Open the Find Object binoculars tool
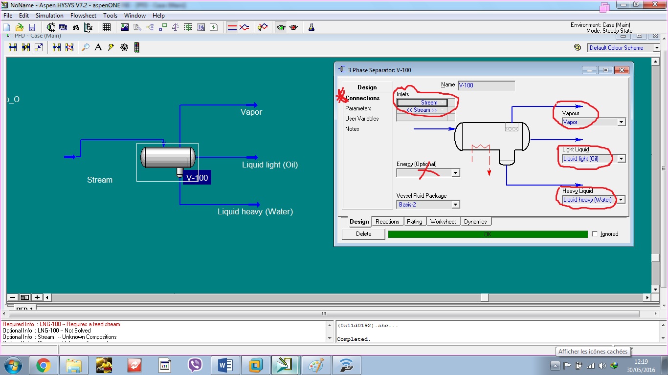 pos(76,27)
